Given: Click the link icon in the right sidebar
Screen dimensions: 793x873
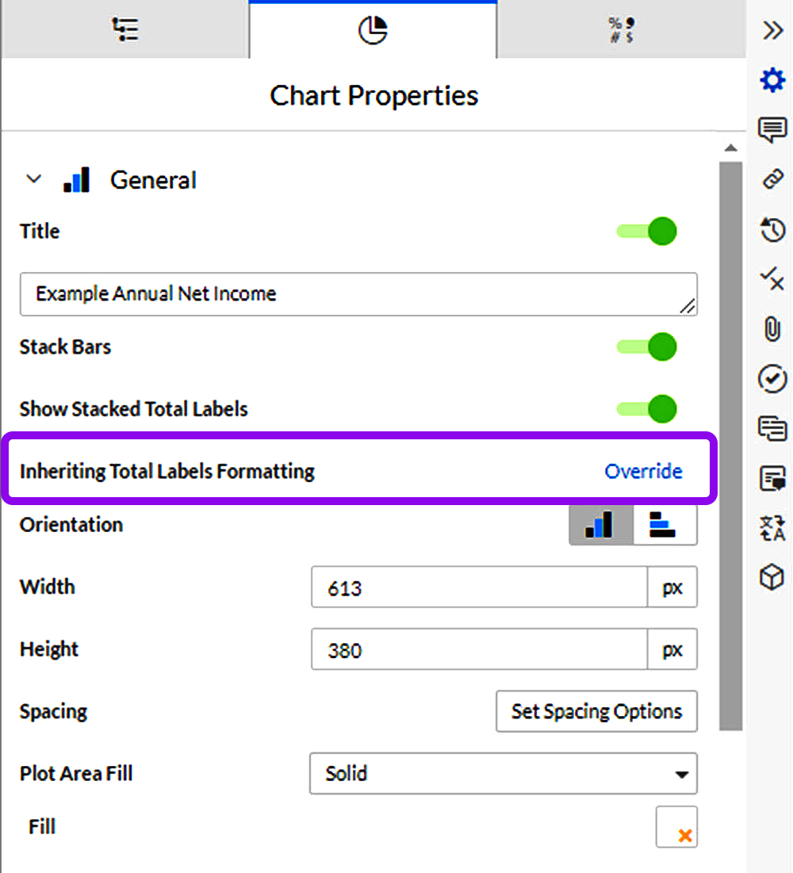Looking at the screenshot, I should tap(772, 180).
